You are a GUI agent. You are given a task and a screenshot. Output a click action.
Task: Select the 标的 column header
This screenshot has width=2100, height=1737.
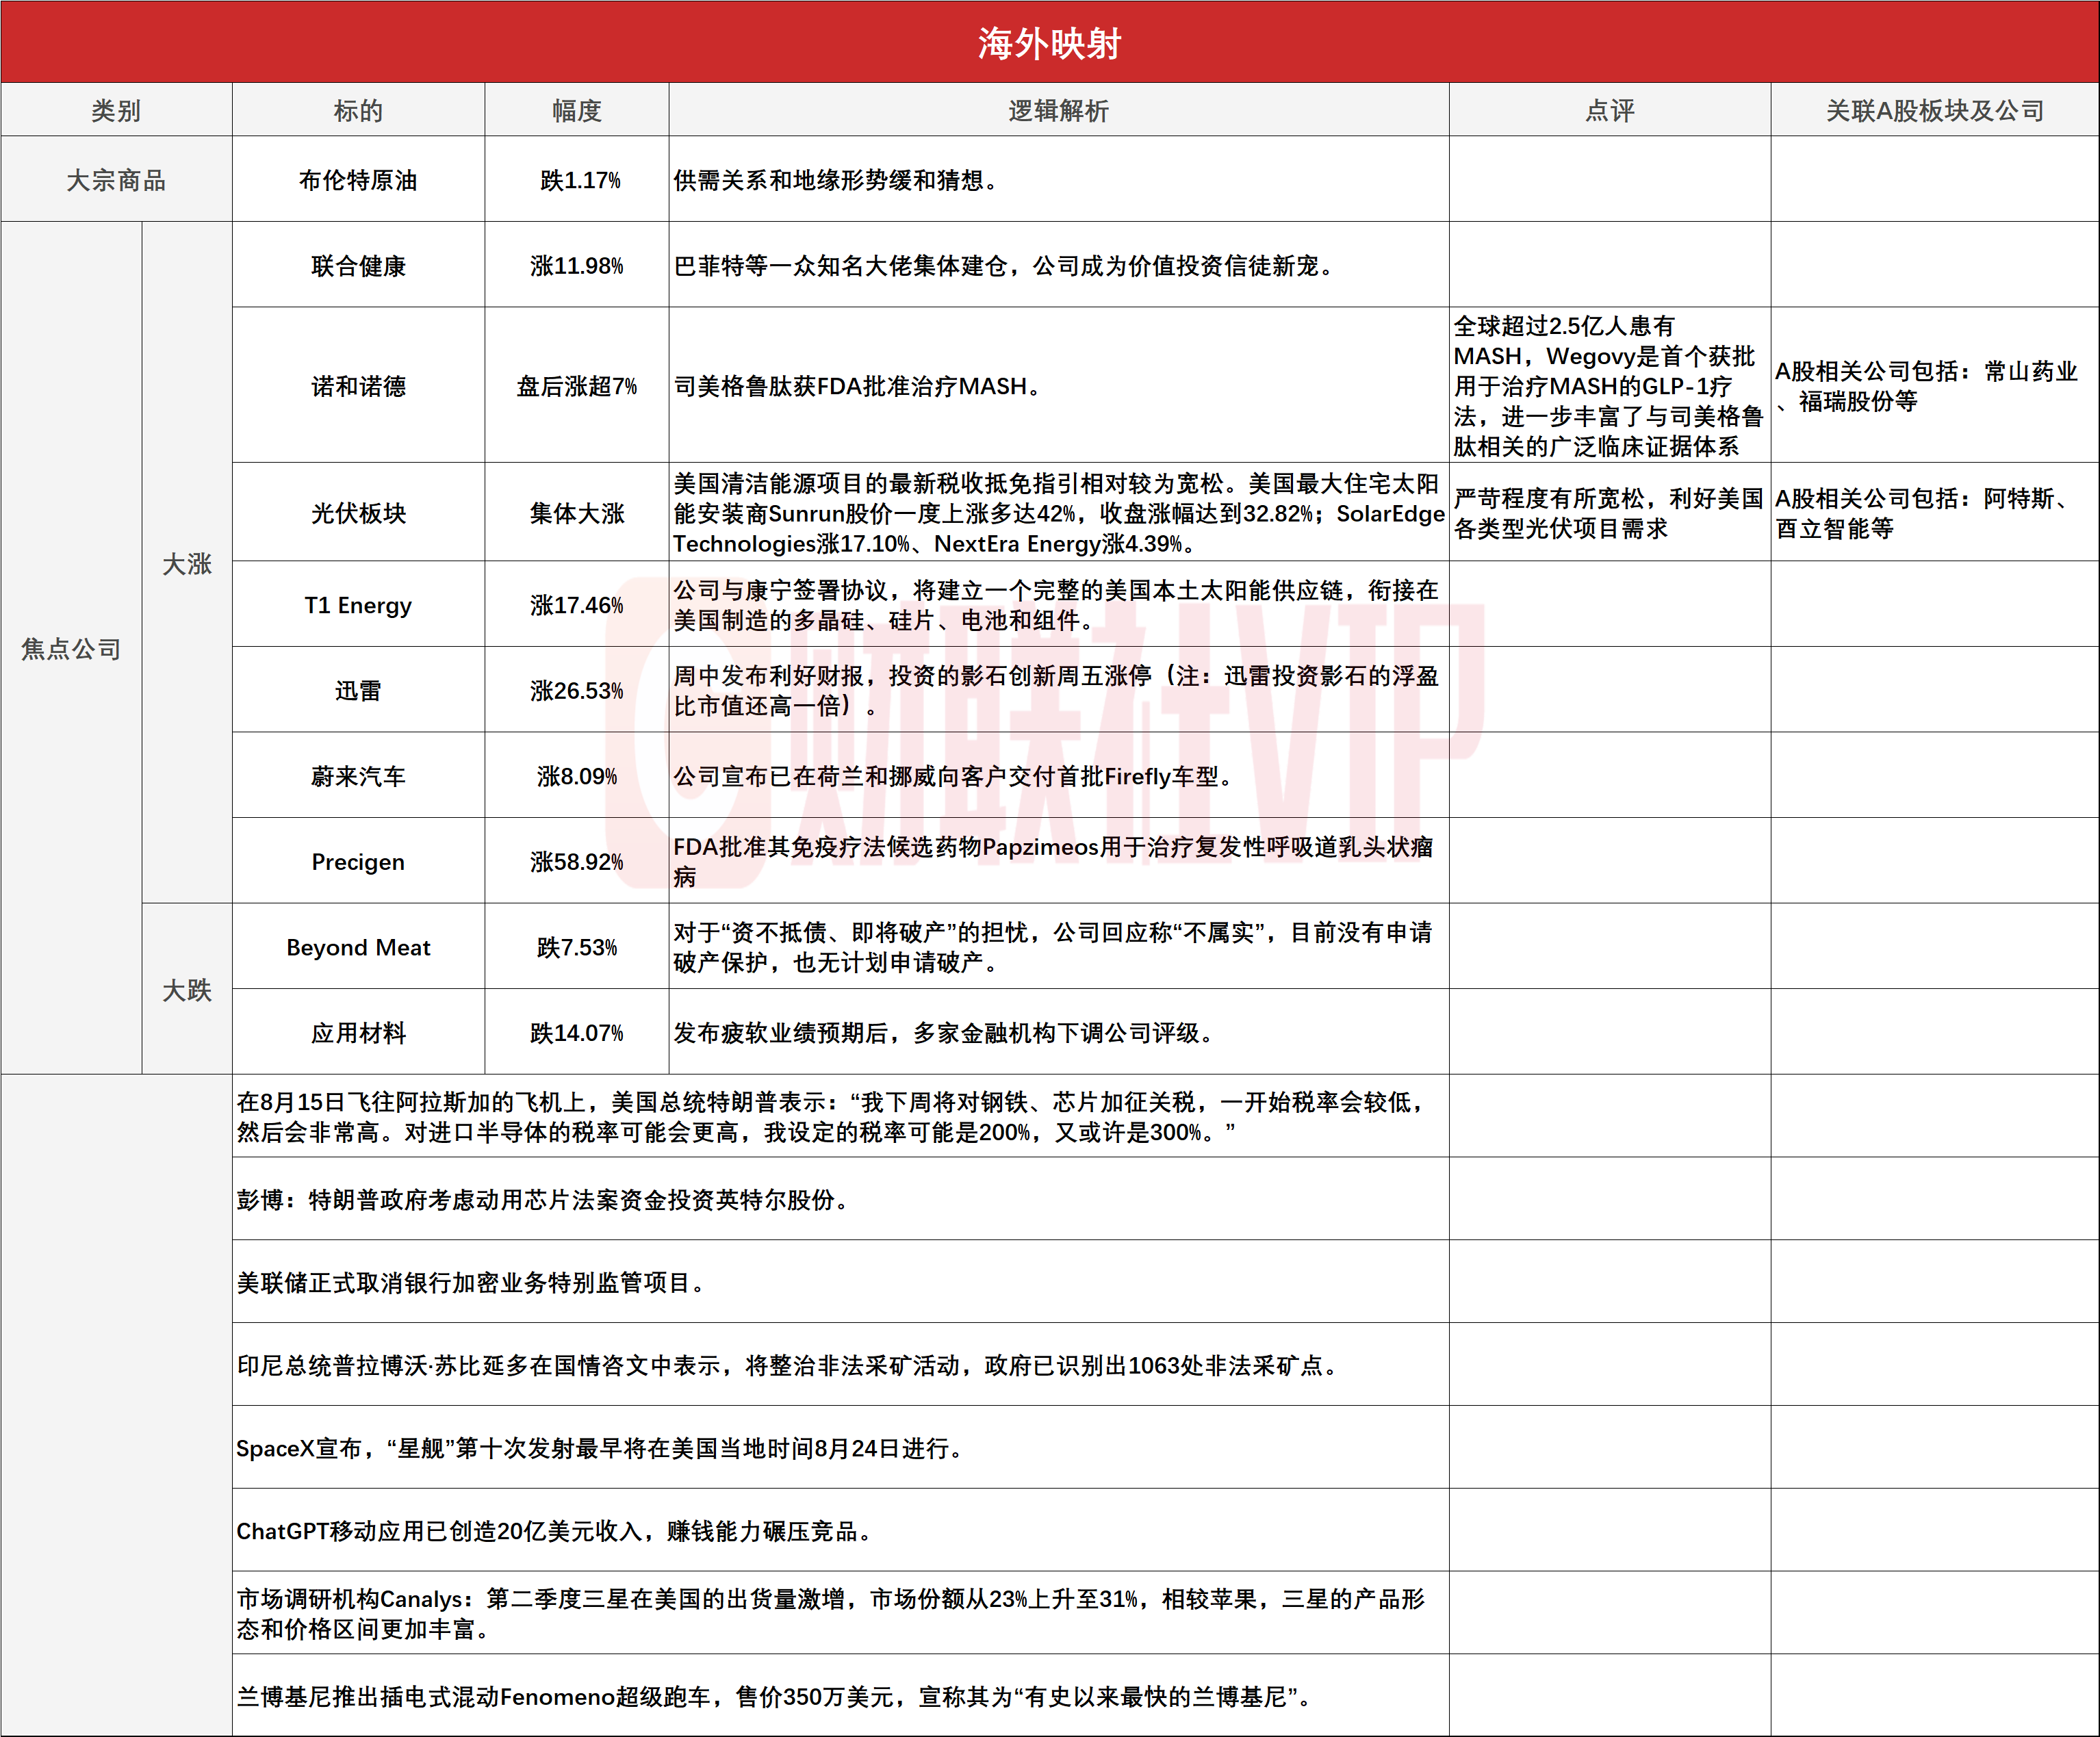click(358, 110)
